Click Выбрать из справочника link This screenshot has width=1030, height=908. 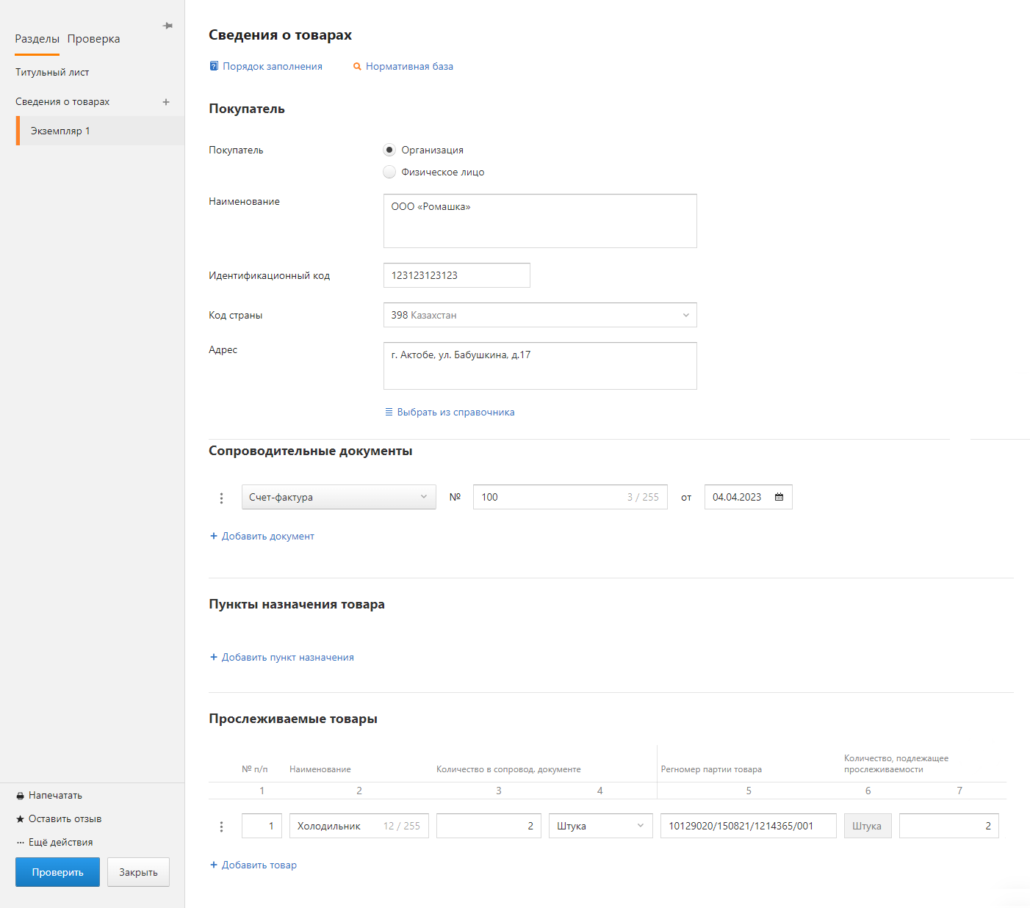[455, 412]
